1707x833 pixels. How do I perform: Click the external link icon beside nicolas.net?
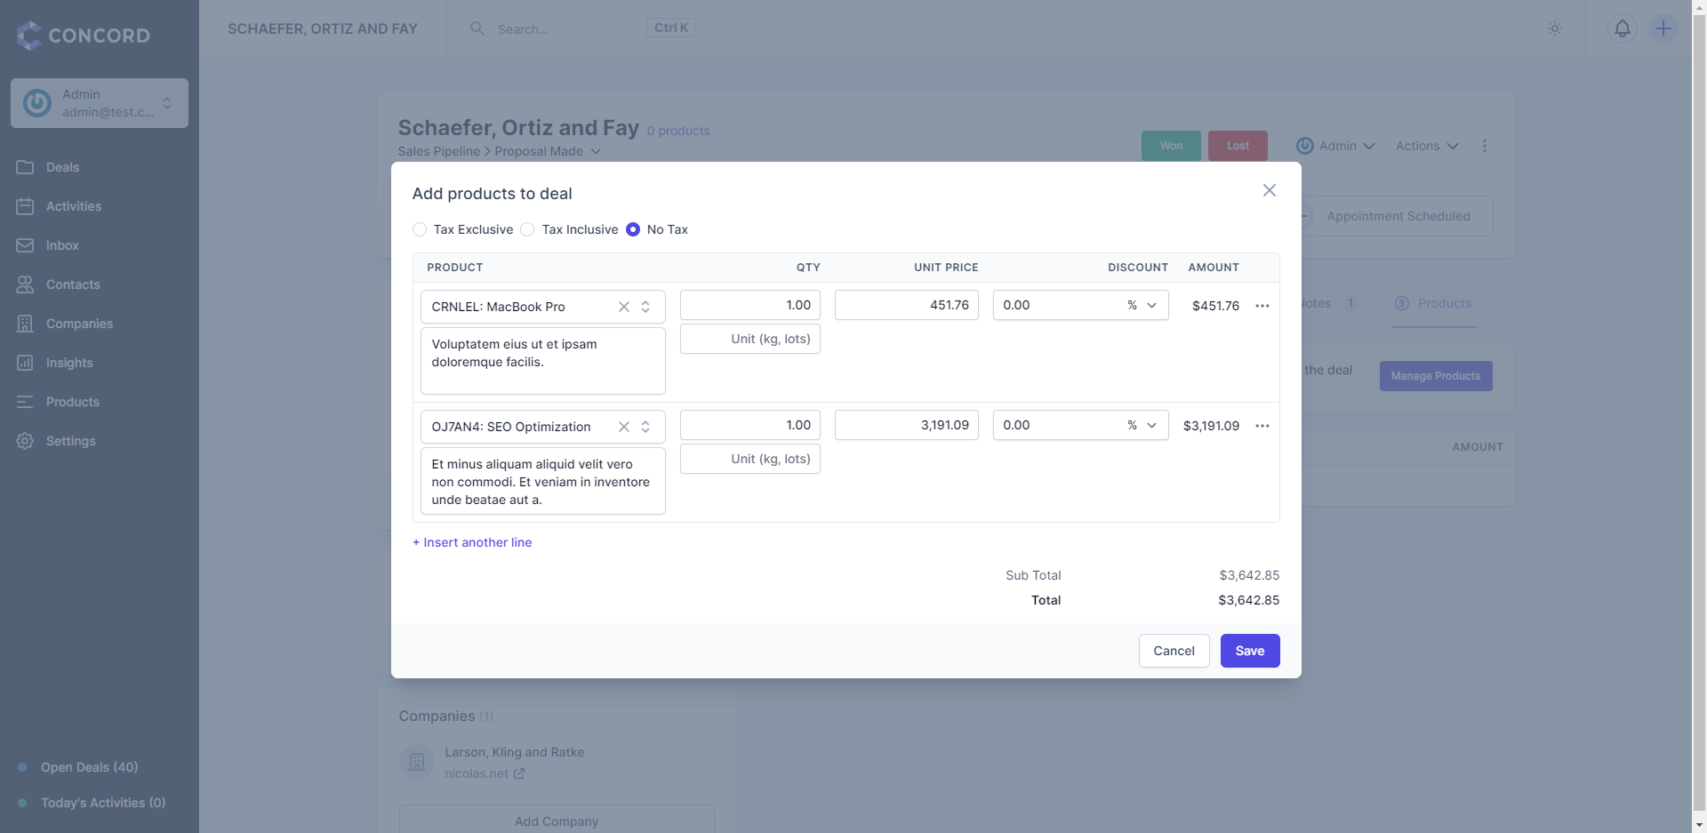click(x=519, y=773)
